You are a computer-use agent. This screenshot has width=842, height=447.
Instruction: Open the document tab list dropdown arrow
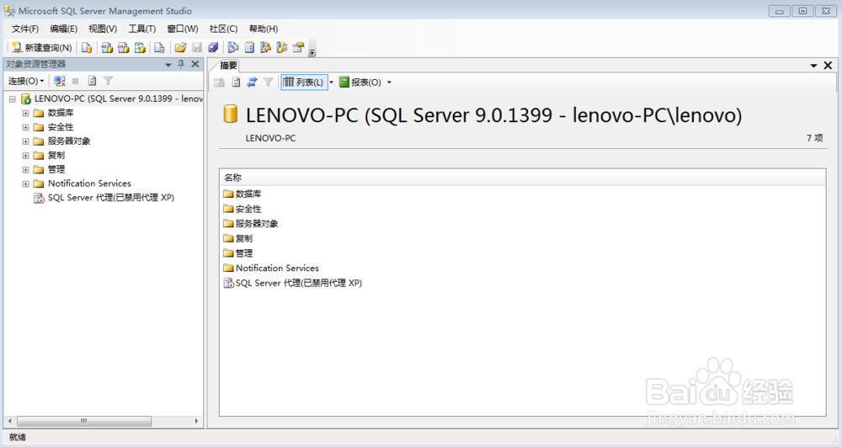click(x=813, y=66)
